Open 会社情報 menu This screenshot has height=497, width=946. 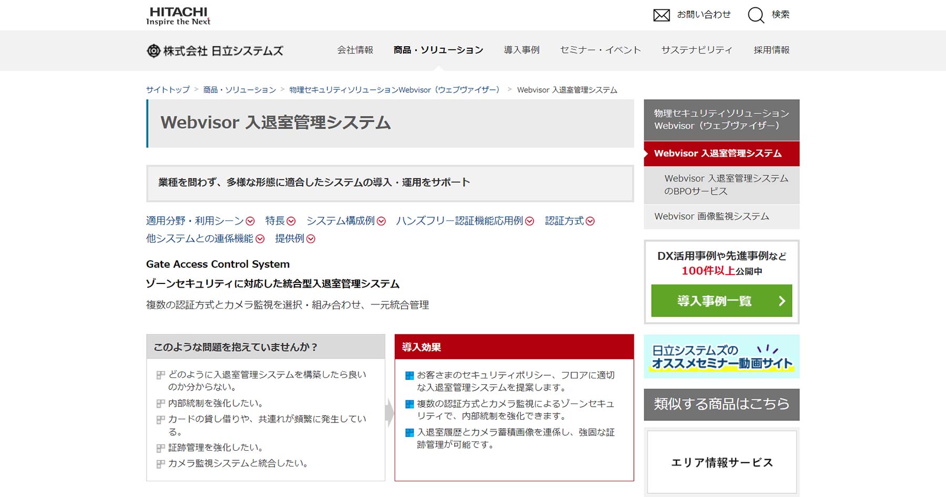tap(355, 50)
